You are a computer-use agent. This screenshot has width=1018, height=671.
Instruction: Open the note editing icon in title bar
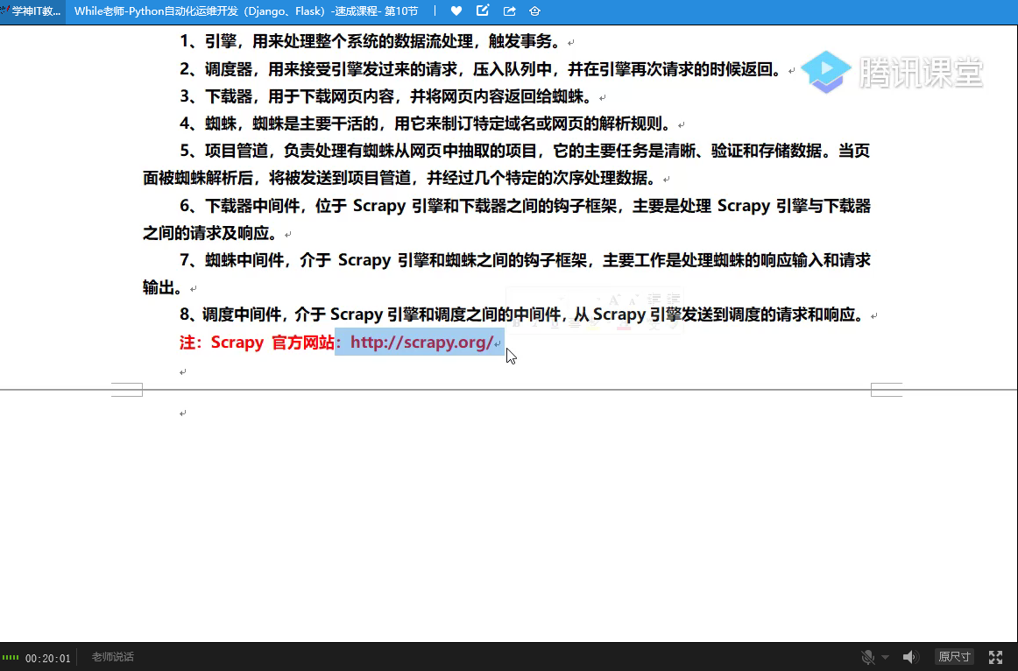click(483, 11)
